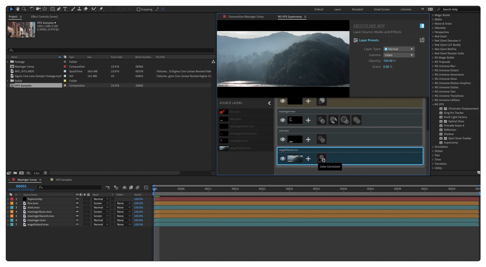
Task: Select the Puppet Pin tool
Action: [101, 9]
